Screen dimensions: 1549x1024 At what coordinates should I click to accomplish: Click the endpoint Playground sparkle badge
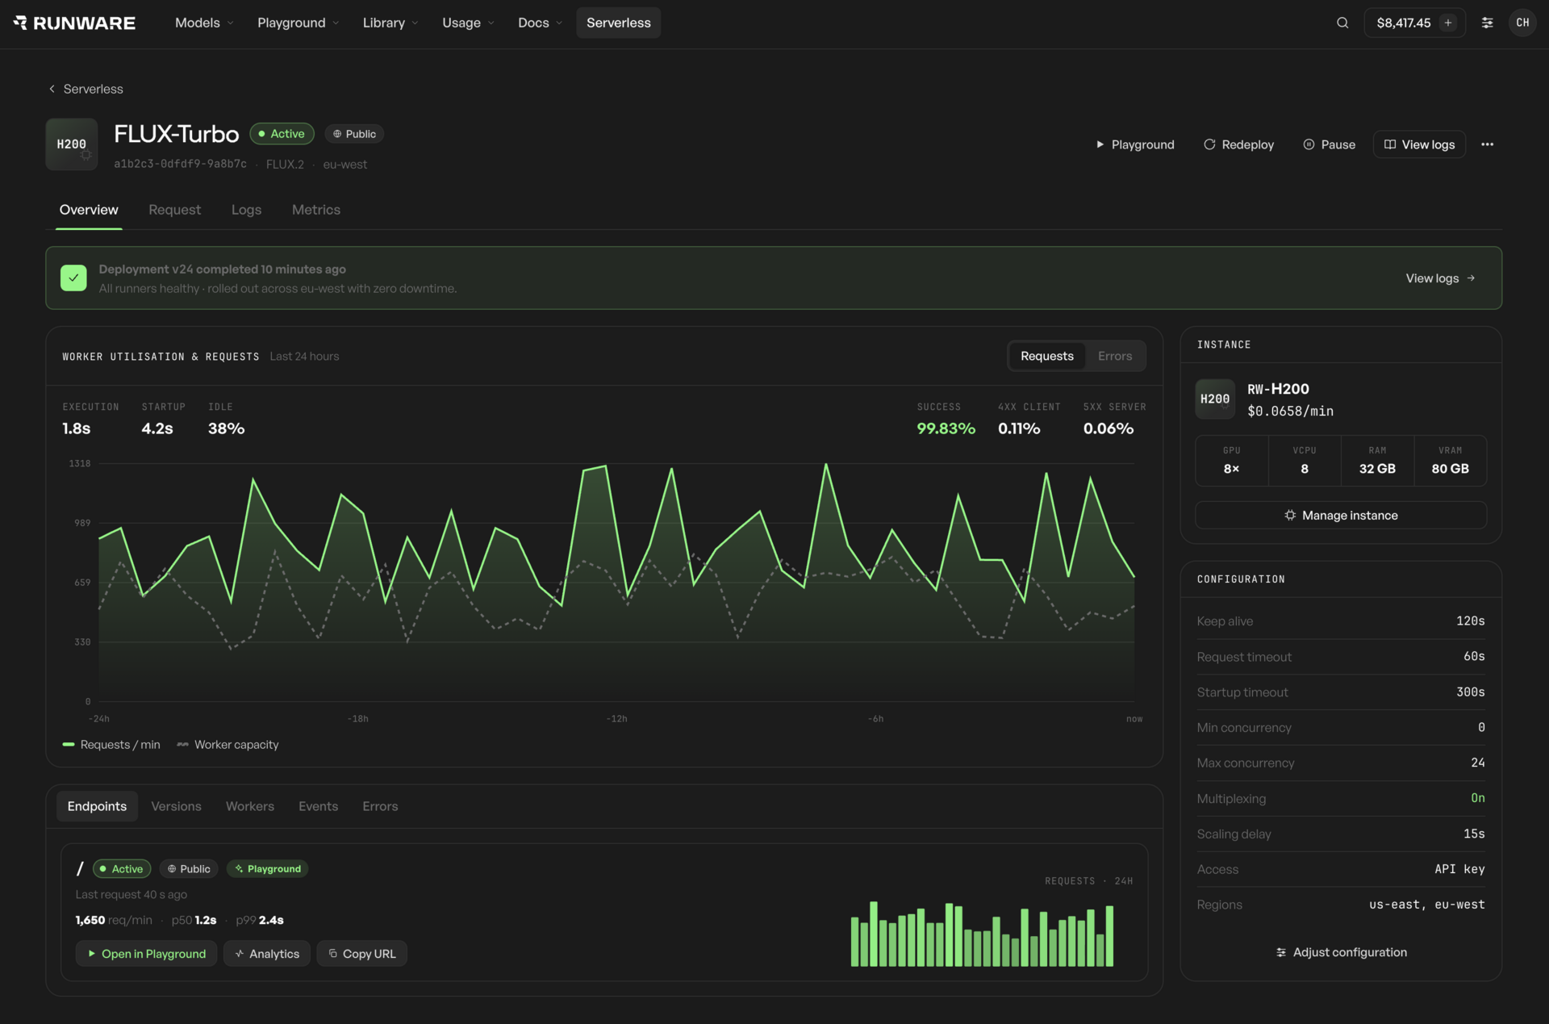click(268, 868)
